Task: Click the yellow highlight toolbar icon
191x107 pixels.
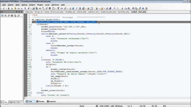Action: pos(15,8)
